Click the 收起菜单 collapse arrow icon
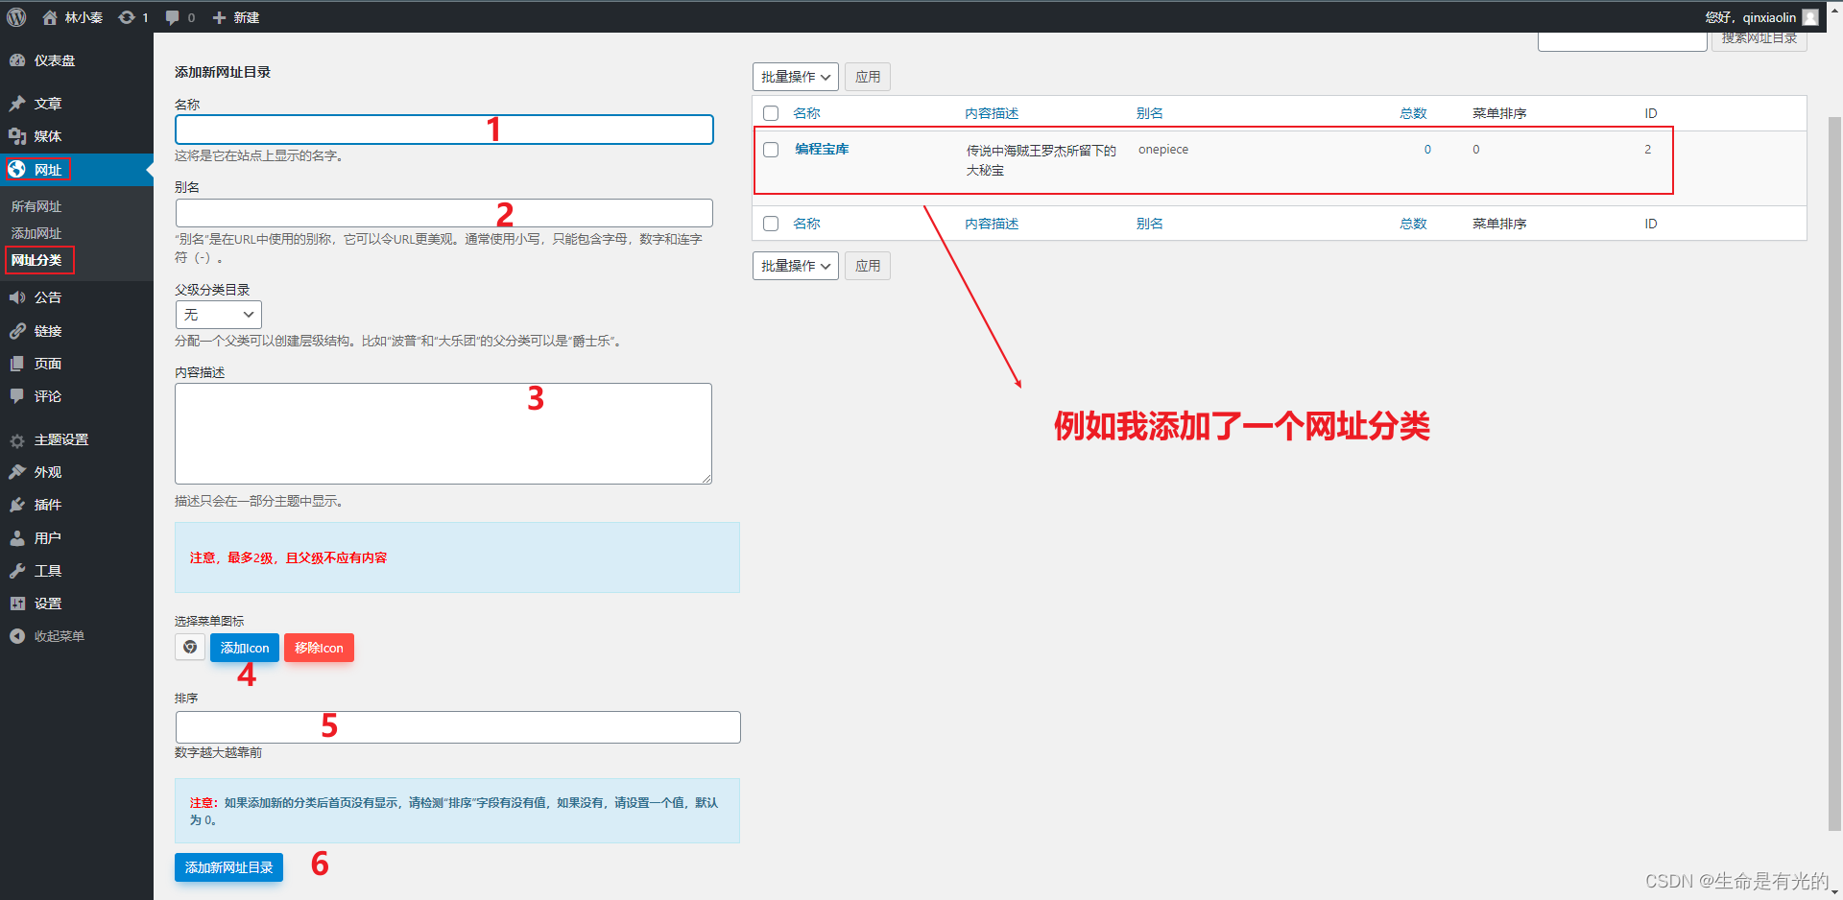The image size is (1843, 900). tap(17, 636)
